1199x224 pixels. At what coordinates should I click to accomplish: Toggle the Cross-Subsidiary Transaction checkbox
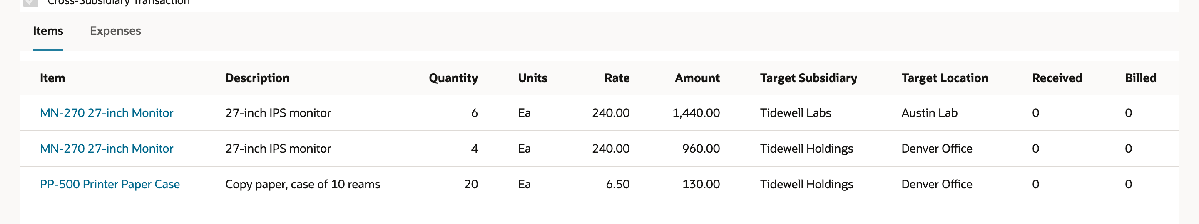click(31, 2)
